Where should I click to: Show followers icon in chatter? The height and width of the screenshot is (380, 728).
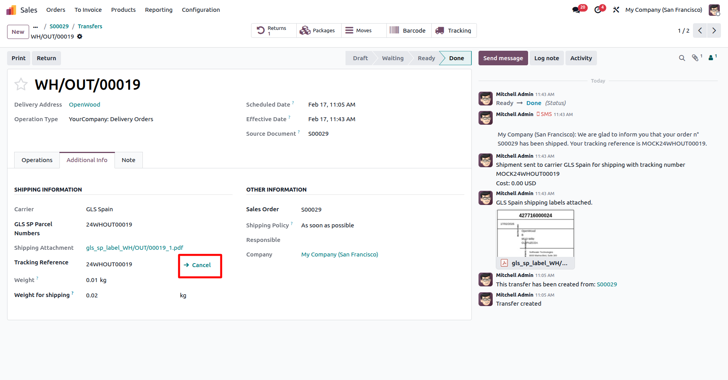[x=711, y=58]
